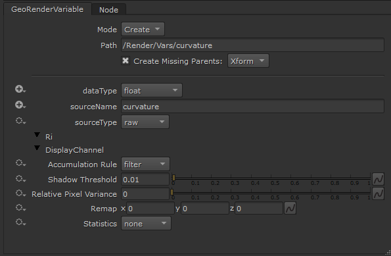391x256 pixels.
Task: Click the Relative Pixel Variance slider handle
Action: [172, 192]
